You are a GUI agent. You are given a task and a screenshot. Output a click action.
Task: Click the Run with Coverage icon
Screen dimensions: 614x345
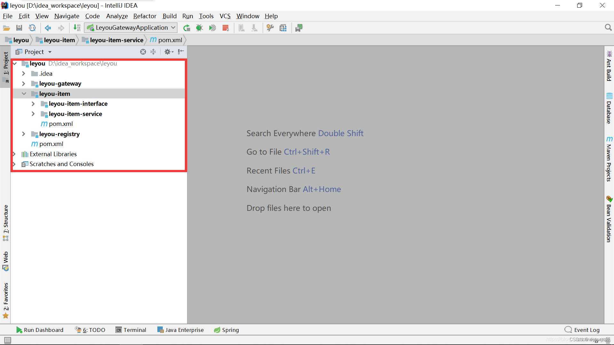click(x=212, y=28)
